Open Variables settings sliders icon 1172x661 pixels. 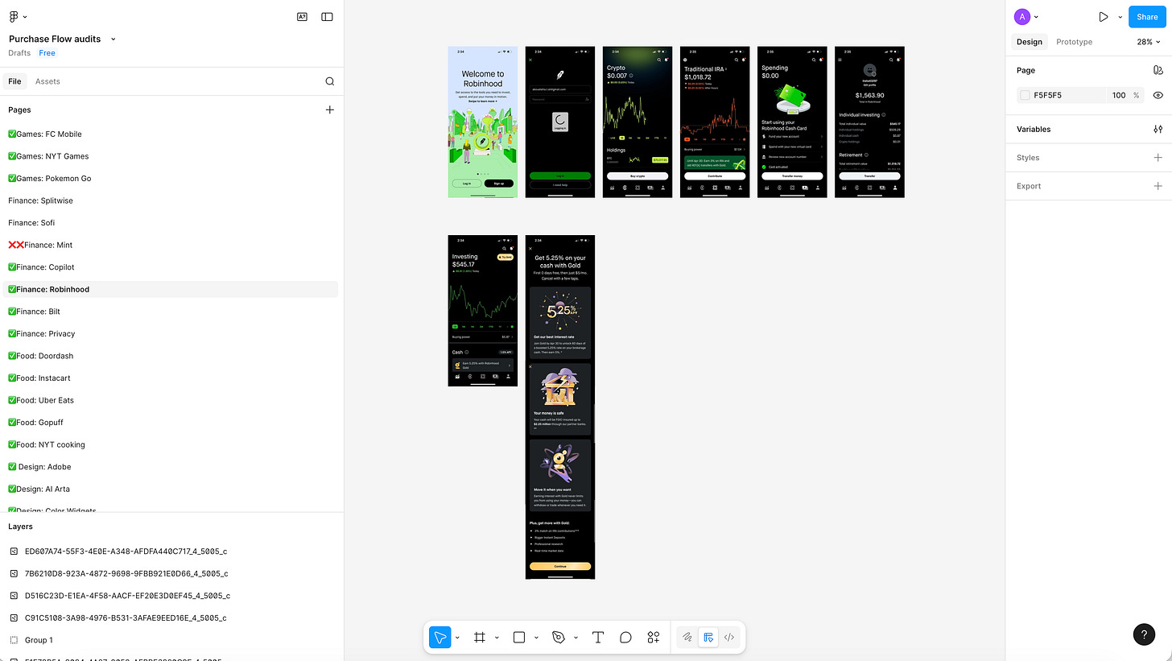click(1158, 129)
